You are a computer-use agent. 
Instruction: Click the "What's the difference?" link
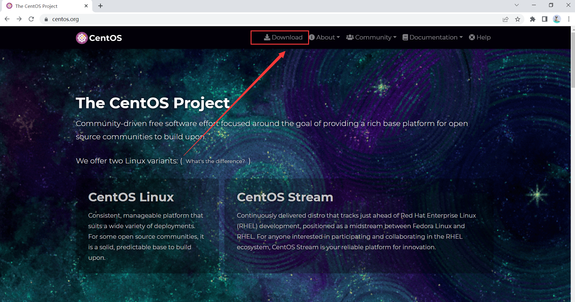(x=215, y=161)
